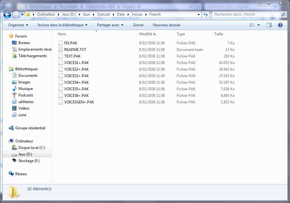Select the README.TXT document icon
Screen dimensions: 290x203
tap(61, 49)
